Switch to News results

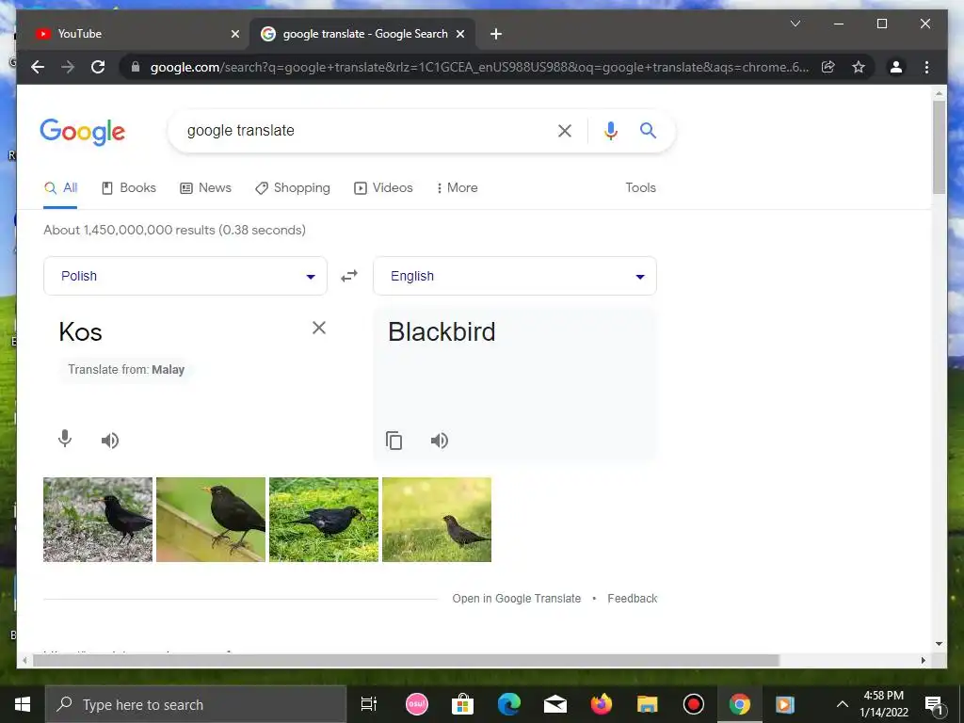205,188
